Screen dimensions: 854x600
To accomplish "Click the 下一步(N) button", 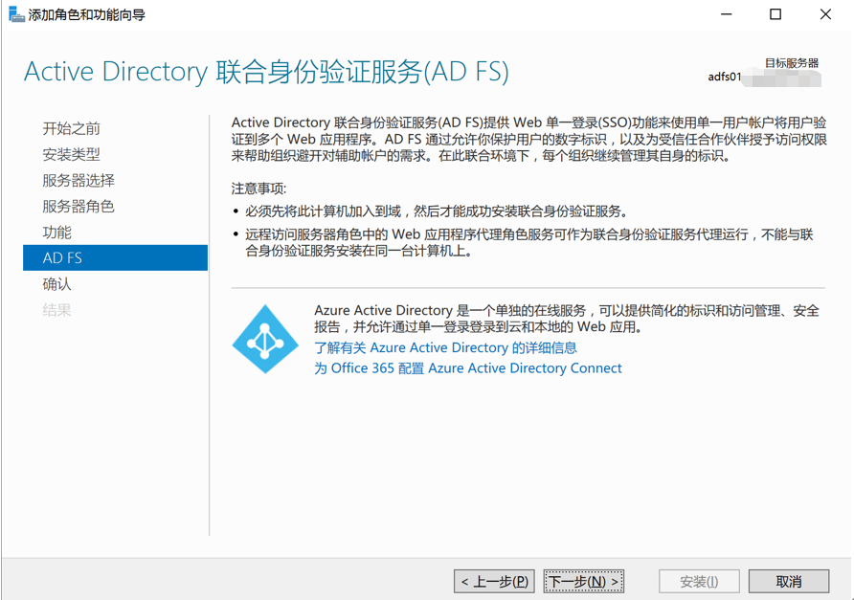I will (x=584, y=582).
